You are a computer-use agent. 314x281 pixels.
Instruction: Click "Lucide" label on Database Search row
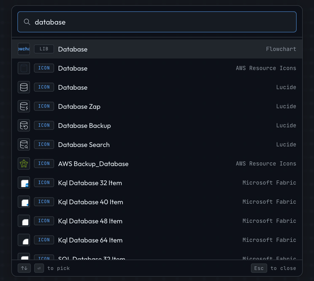286,145
